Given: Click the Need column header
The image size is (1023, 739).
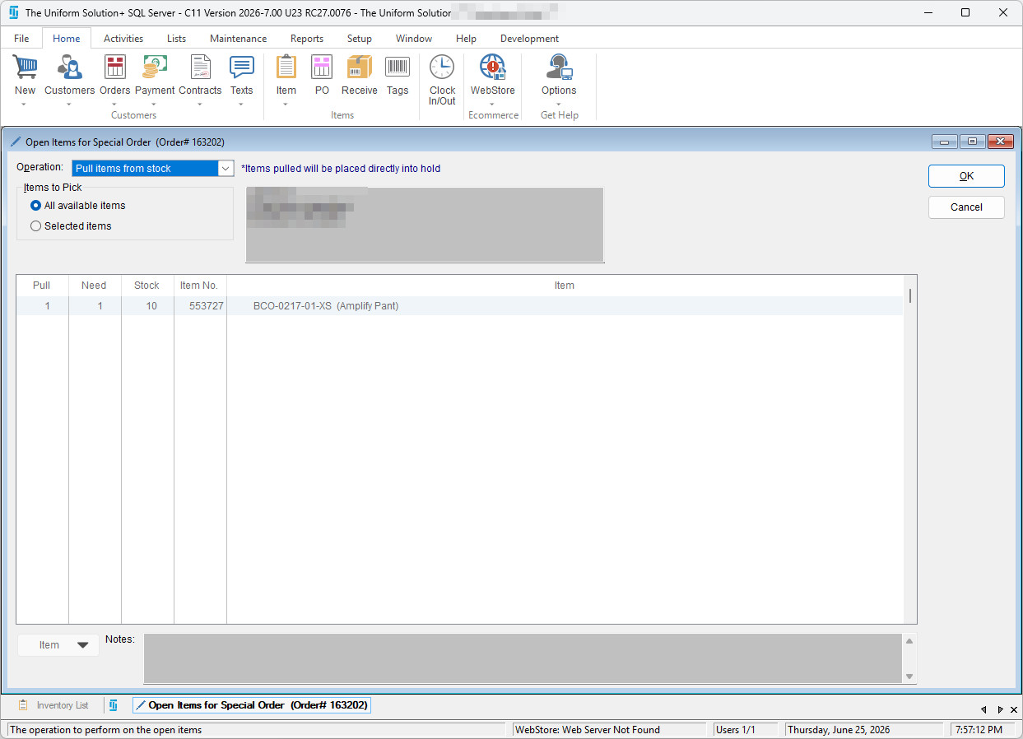Looking at the screenshot, I should click(x=95, y=286).
